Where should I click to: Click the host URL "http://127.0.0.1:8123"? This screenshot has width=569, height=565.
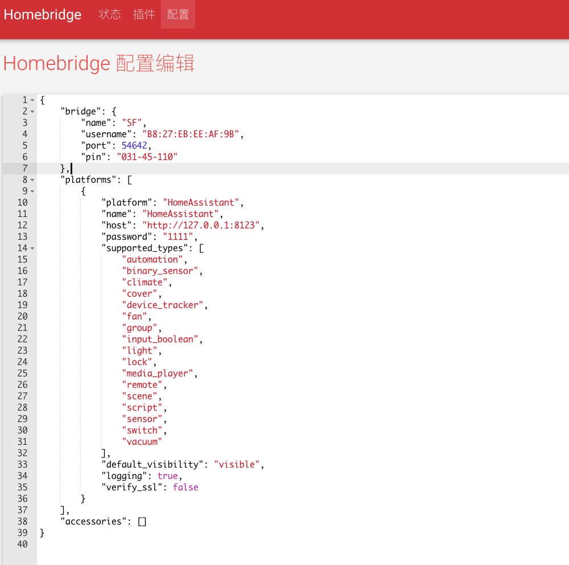point(201,226)
